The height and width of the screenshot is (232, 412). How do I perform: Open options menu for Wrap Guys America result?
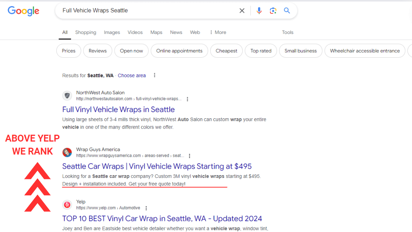(190, 156)
